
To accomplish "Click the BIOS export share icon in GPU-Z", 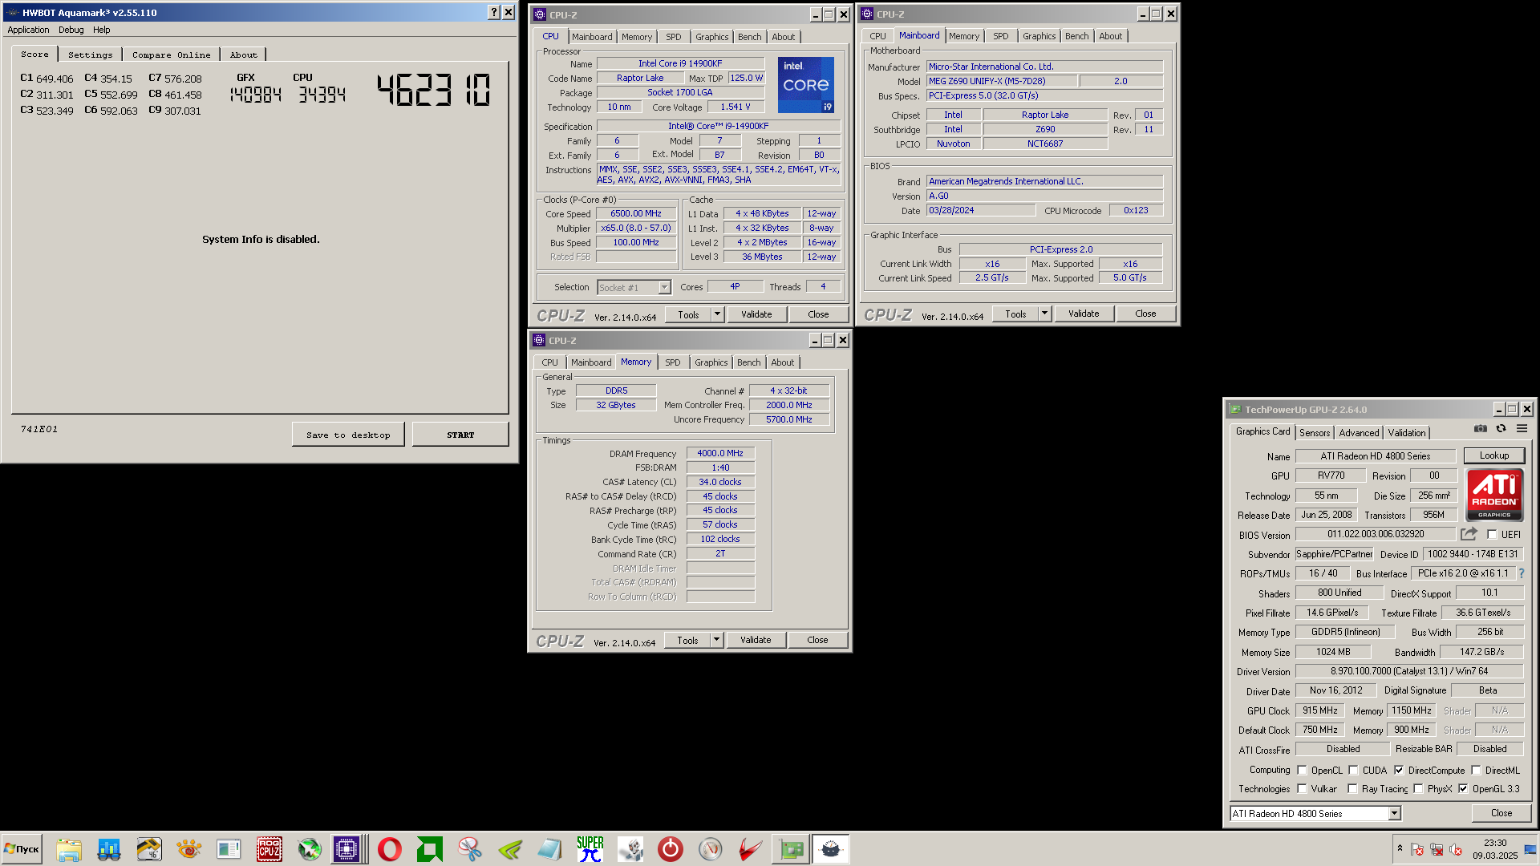I will click(x=1469, y=534).
